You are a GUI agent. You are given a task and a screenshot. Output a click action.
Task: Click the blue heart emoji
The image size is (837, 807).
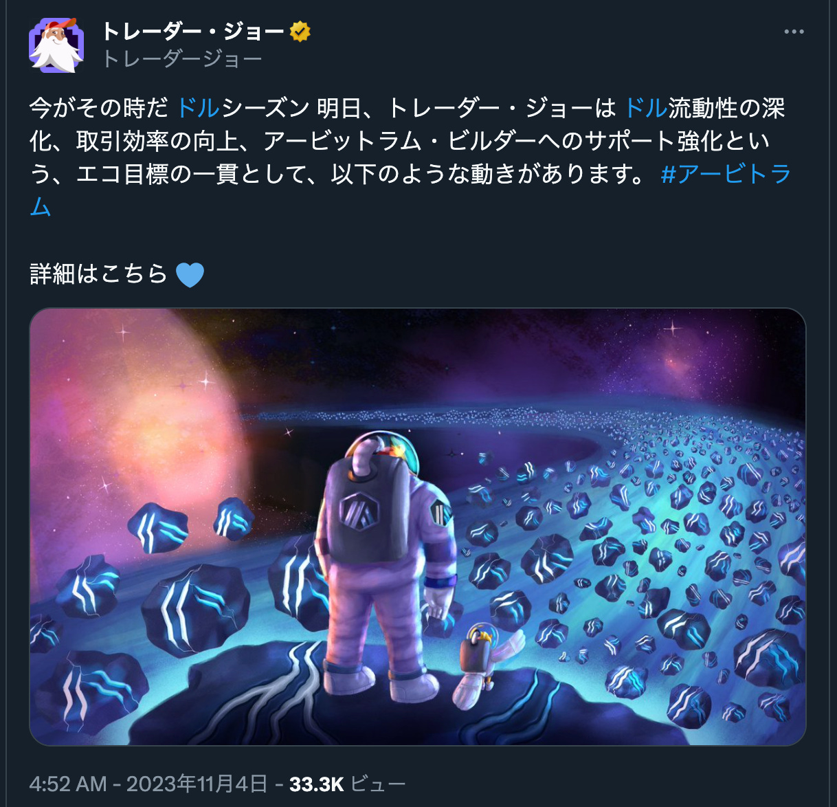tap(190, 275)
